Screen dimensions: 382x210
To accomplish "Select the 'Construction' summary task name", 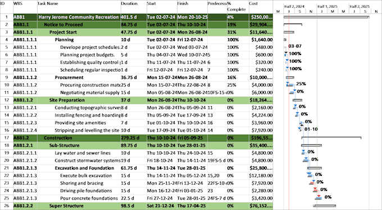I will click(x=58, y=138).
